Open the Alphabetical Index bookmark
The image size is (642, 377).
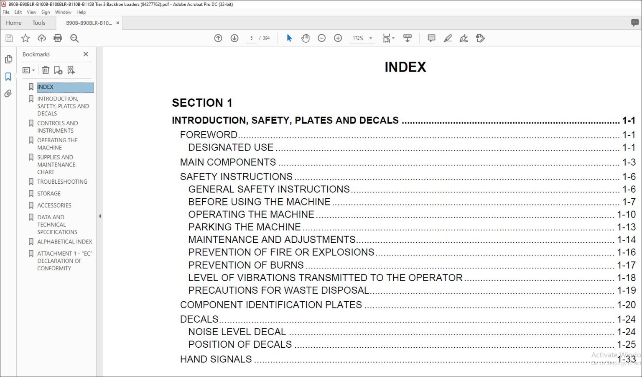point(64,242)
